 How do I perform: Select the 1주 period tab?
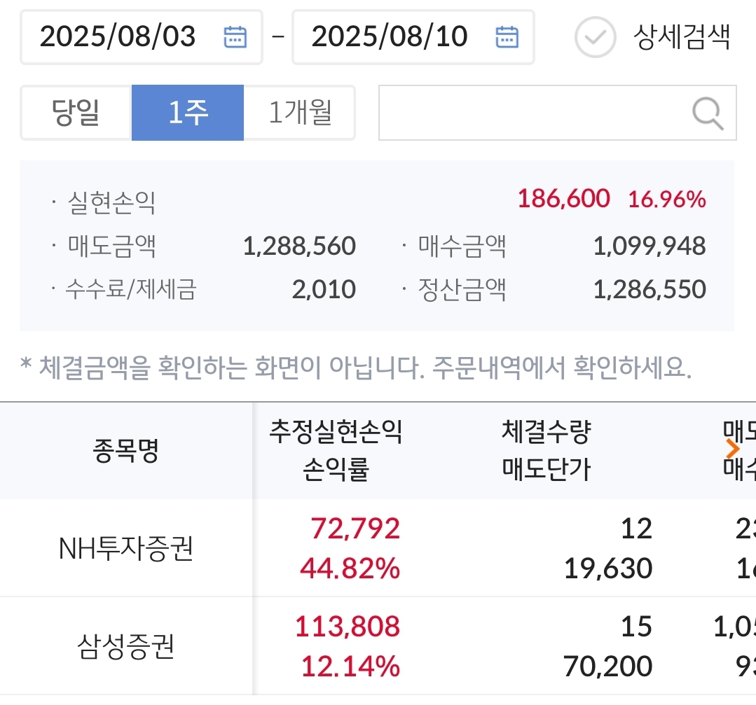pos(188,113)
